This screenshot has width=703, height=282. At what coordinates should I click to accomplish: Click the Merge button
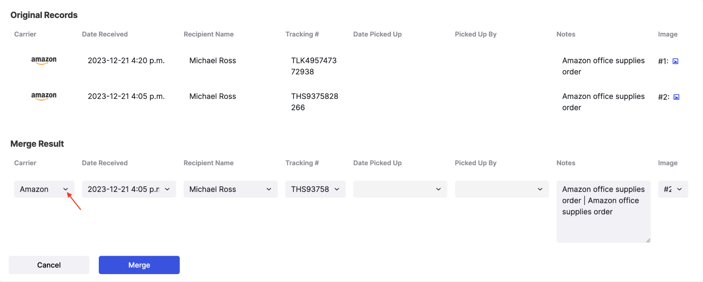click(x=139, y=265)
